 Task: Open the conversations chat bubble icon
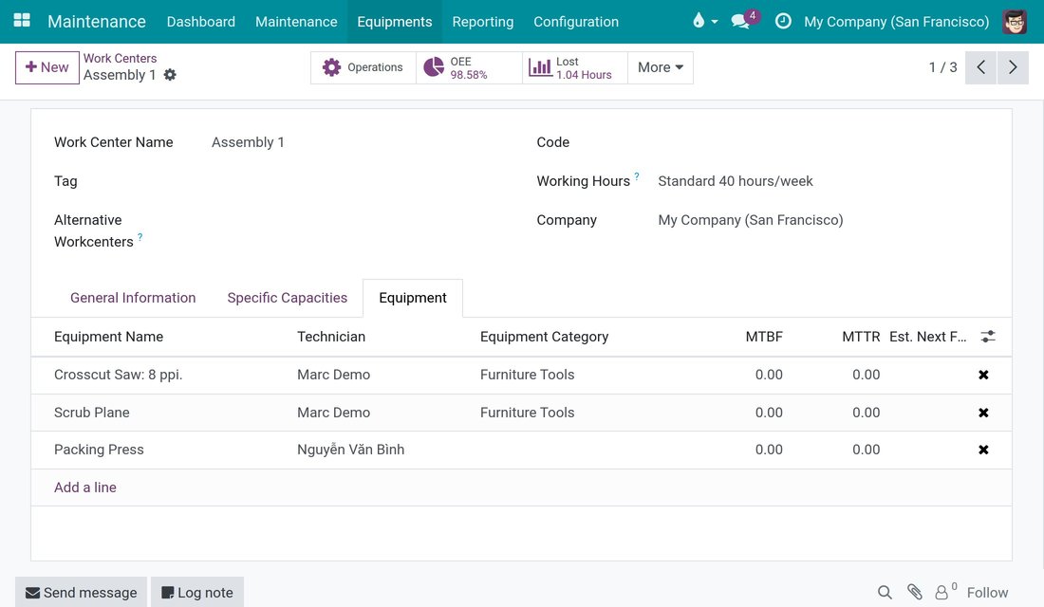[740, 21]
